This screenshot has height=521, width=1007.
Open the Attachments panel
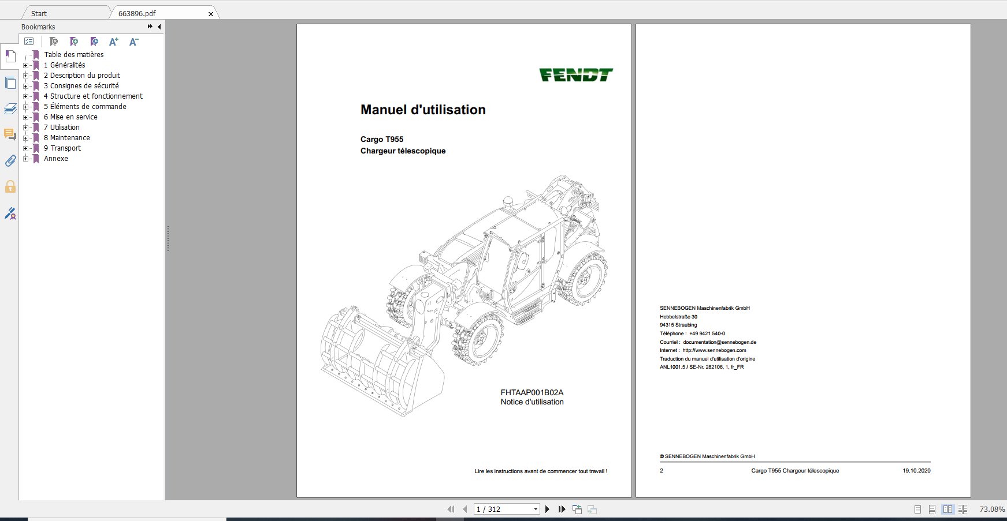pyautogui.click(x=10, y=161)
